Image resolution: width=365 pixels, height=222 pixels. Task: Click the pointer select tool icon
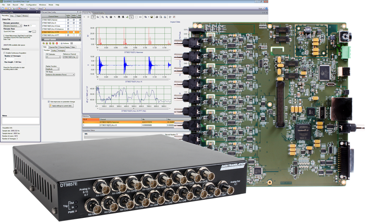131,17
